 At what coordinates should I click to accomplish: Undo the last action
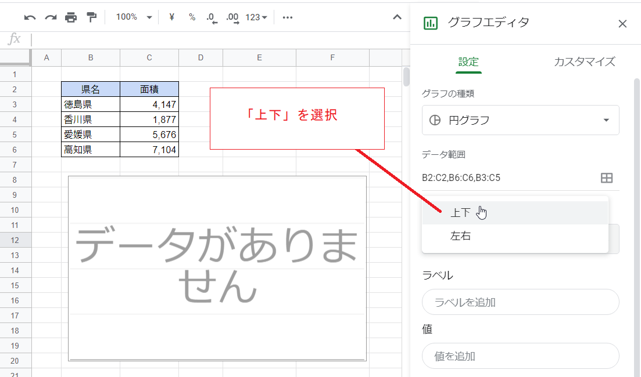tap(30, 17)
